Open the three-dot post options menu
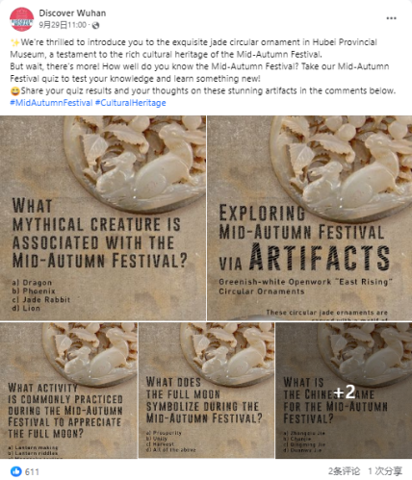Viewport: 412px width, 480px height. [391, 18]
